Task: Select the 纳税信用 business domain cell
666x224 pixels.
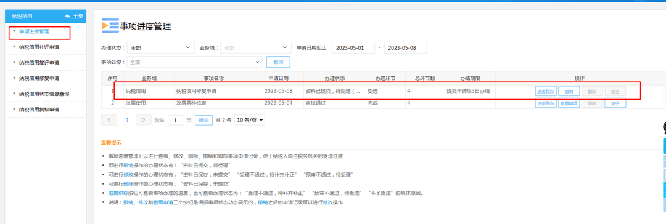Action: click(x=149, y=91)
